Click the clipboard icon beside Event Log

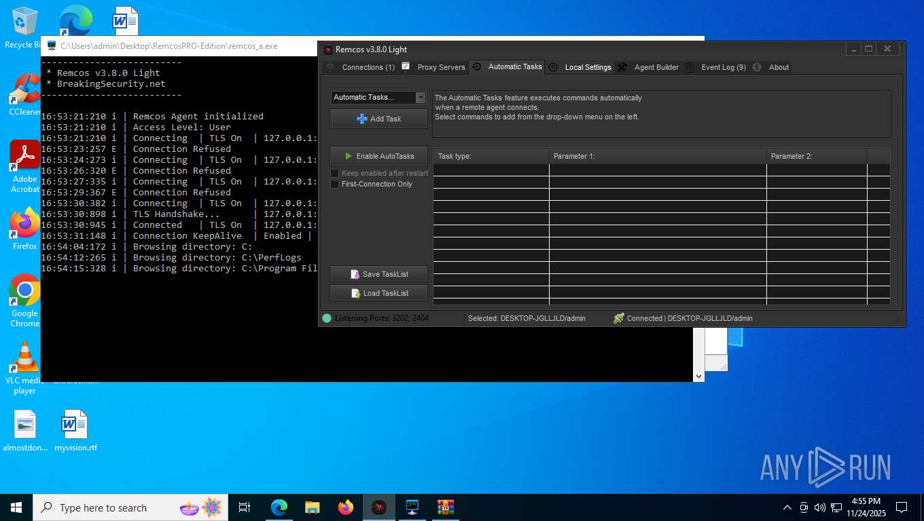689,67
